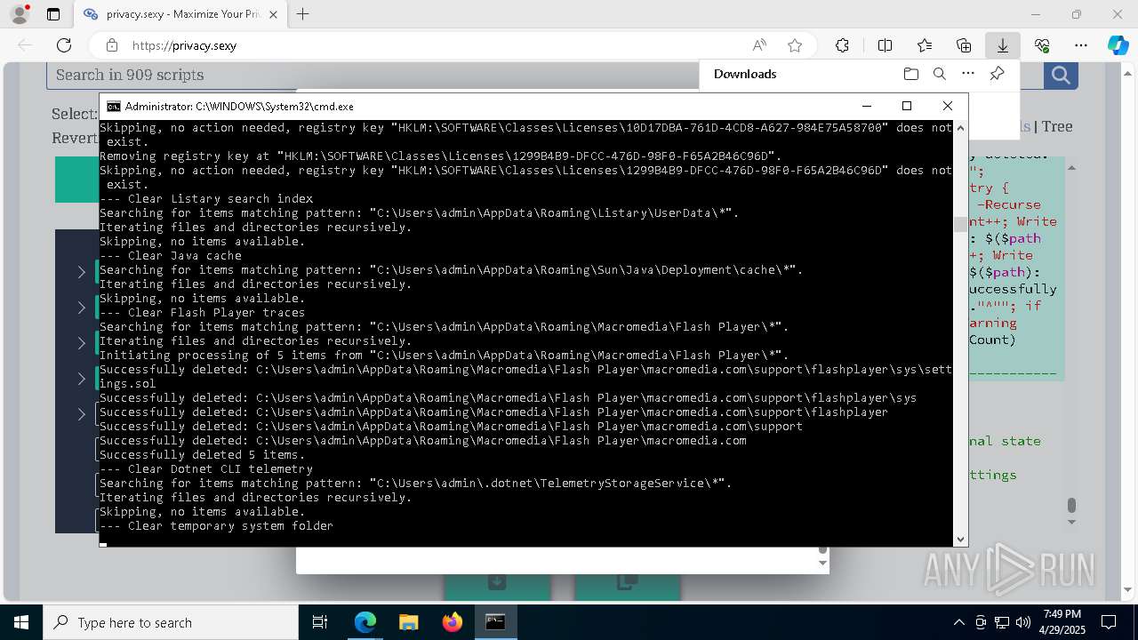1138x640 pixels.
Task: Open the Windows Start menu
Action: [21, 622]
